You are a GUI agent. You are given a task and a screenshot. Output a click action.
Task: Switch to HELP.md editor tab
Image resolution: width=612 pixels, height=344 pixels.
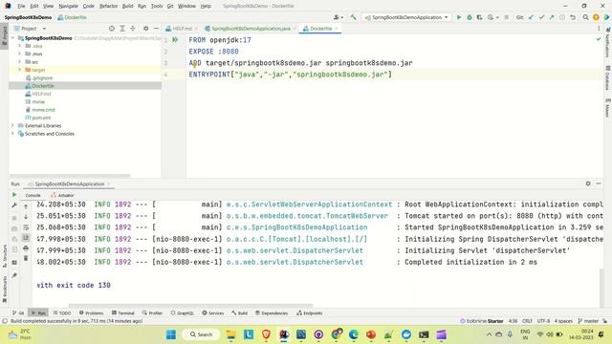tap(182, 29)
